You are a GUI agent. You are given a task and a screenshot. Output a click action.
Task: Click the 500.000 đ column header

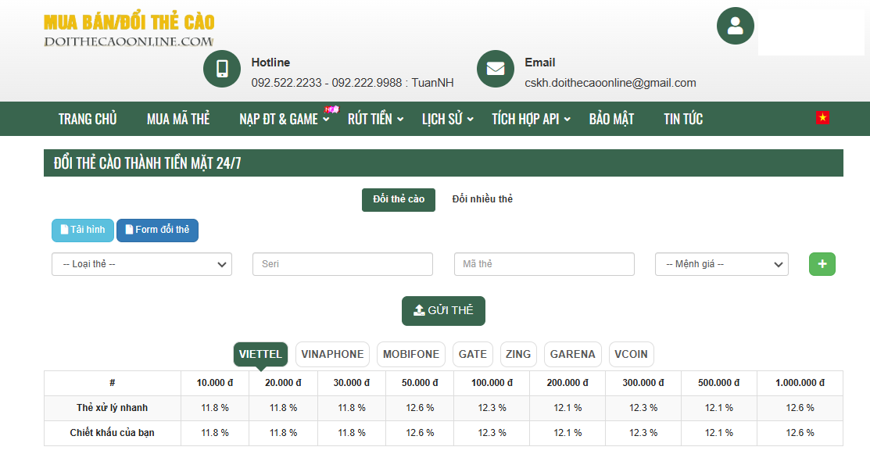coord(718,382)
